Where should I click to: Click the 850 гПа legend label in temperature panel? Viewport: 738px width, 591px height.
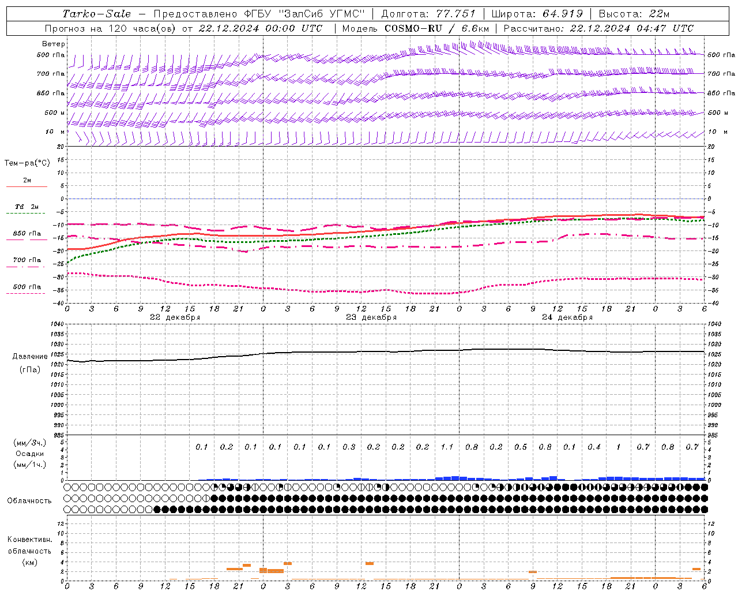point(27,234)
